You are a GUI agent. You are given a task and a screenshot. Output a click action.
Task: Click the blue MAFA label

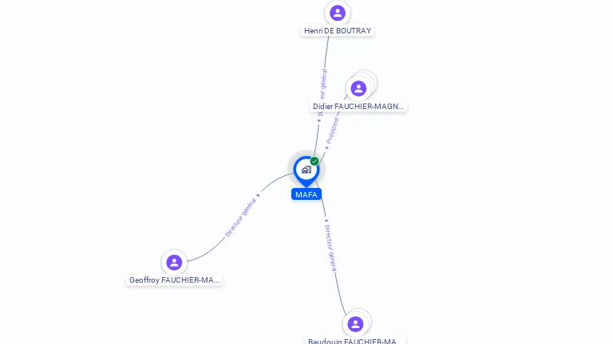(x=306, y=194)
